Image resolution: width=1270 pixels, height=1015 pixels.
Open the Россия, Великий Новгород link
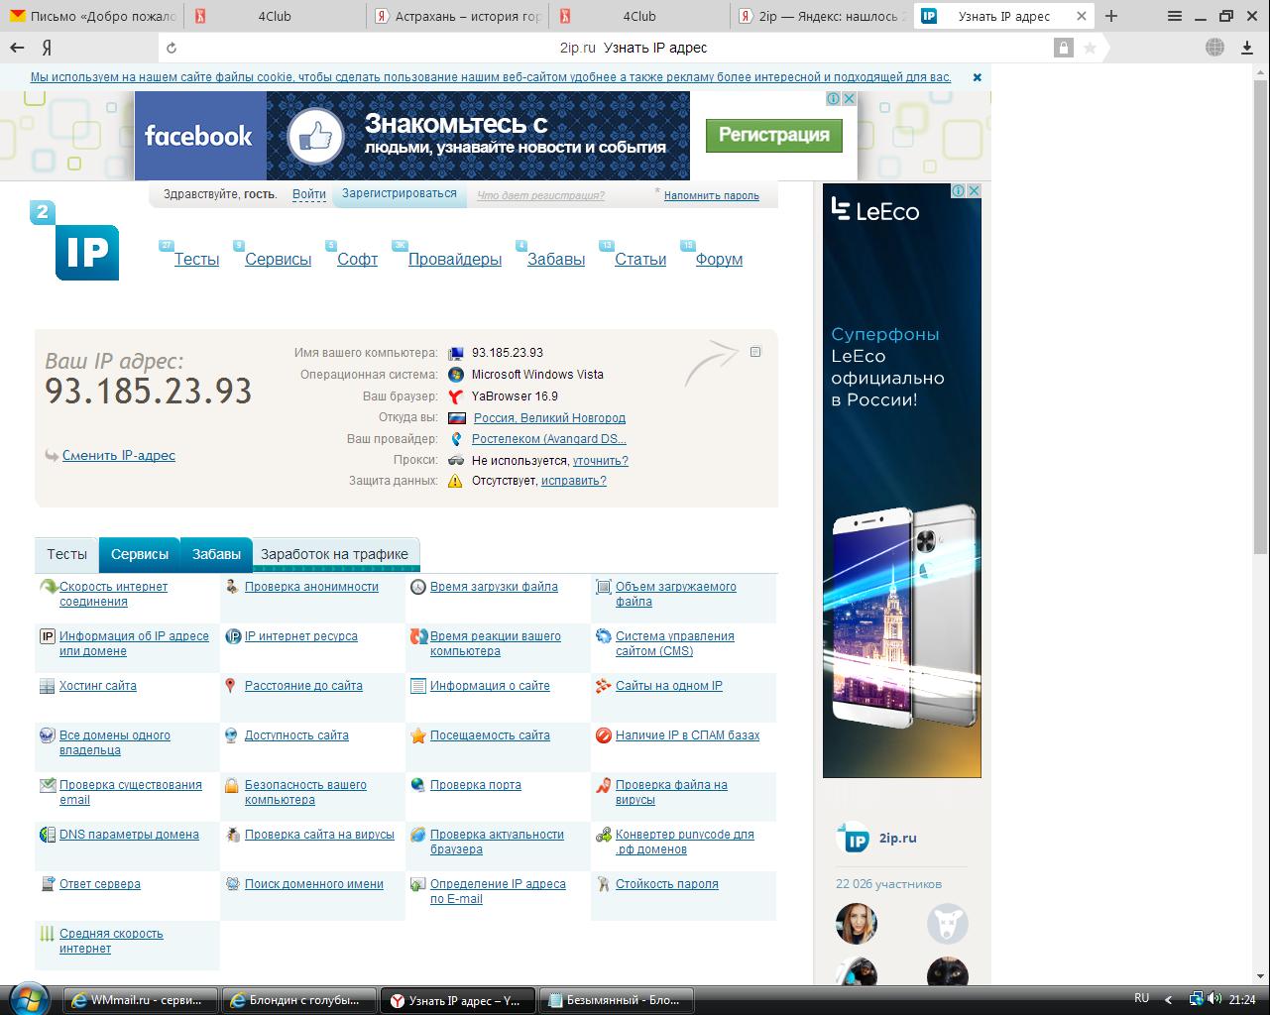coord(549,418)
